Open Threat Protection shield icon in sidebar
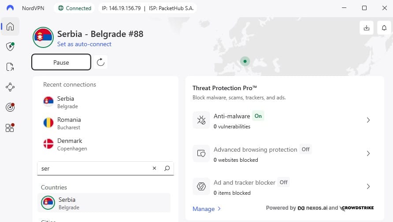The width and height of the screenshot is (393, 222). click(x=10, y=47)
